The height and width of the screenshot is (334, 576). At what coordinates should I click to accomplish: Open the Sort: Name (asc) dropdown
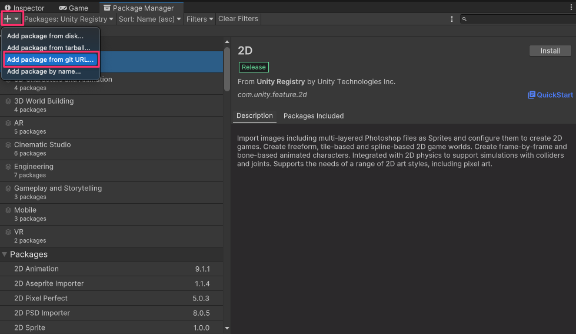click(x=150, y=19)
